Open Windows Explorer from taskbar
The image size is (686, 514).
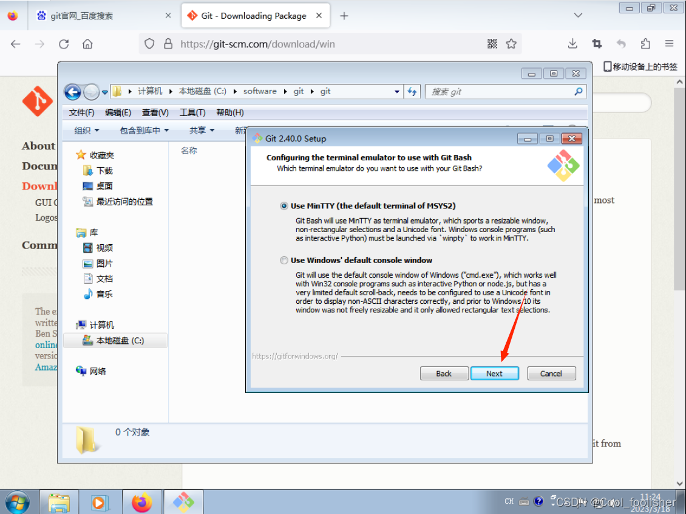[x=59, y=502]
